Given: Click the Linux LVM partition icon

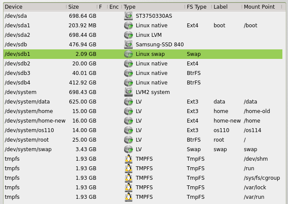Looking at the screenshot, I should pyautogui.click(x=128, y=35).
